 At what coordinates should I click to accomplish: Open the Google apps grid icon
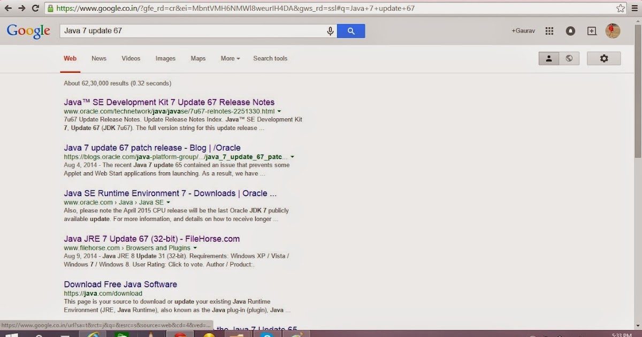549,31
